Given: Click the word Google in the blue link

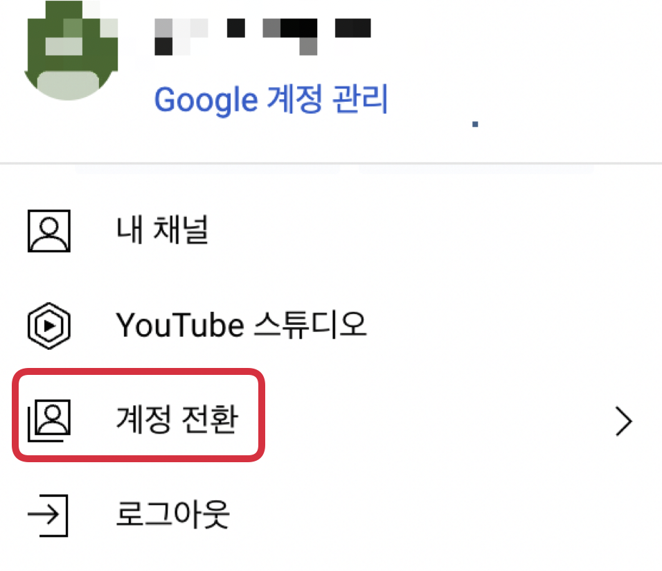Looking at the screenshot, I should [x=206, y=100].
